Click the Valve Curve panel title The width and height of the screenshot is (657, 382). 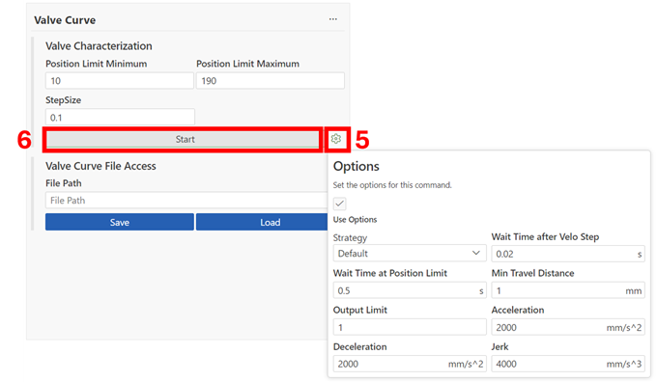click(65, 20)
